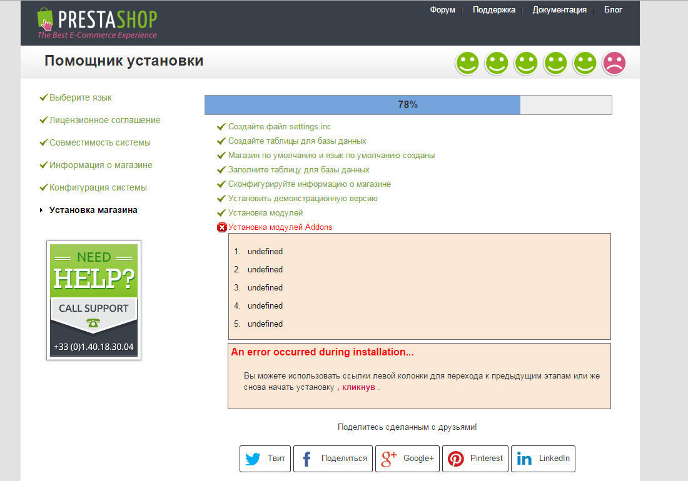This screenshot has width=688, height=481.
Task: Open the Блог link
Action: 613,10
